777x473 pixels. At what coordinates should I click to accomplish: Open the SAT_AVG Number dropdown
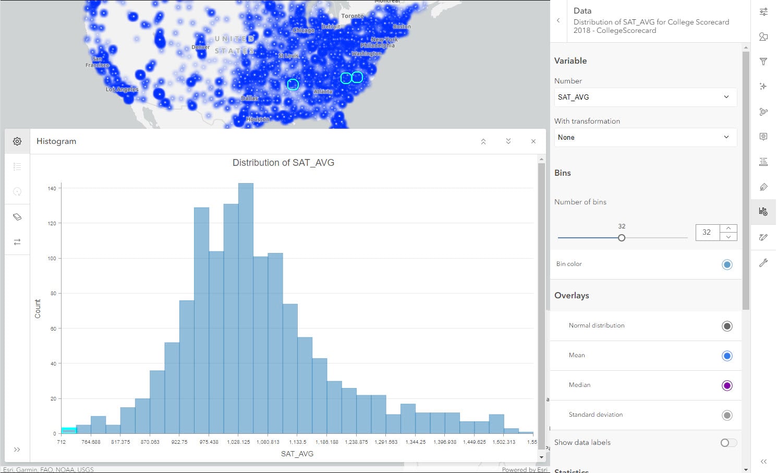(x=646, y=97)
